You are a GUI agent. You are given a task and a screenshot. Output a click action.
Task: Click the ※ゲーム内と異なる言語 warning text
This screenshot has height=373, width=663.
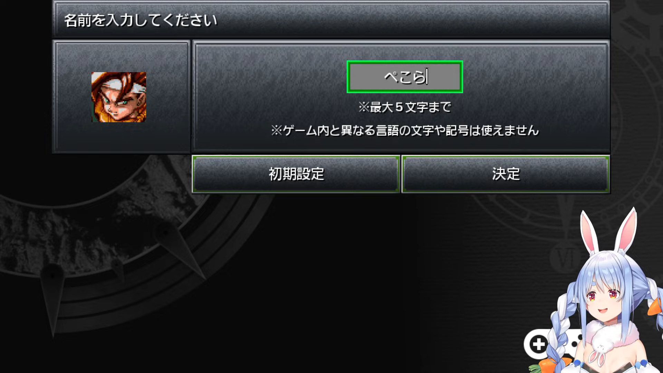click(x=405, y=130)
